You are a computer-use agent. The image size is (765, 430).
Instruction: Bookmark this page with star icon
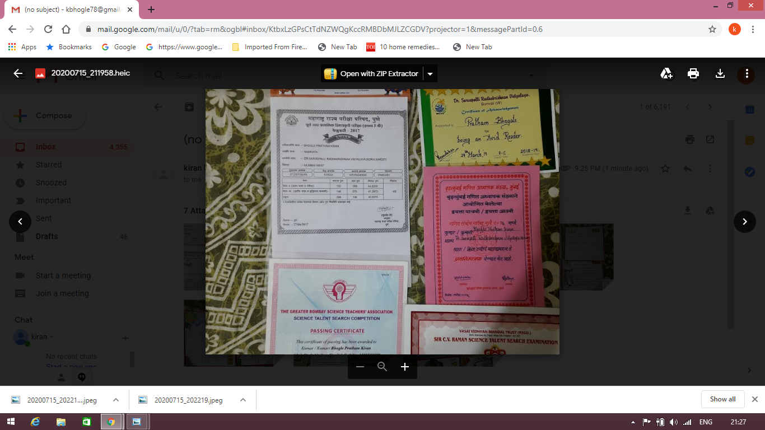(x=712, y=29)
